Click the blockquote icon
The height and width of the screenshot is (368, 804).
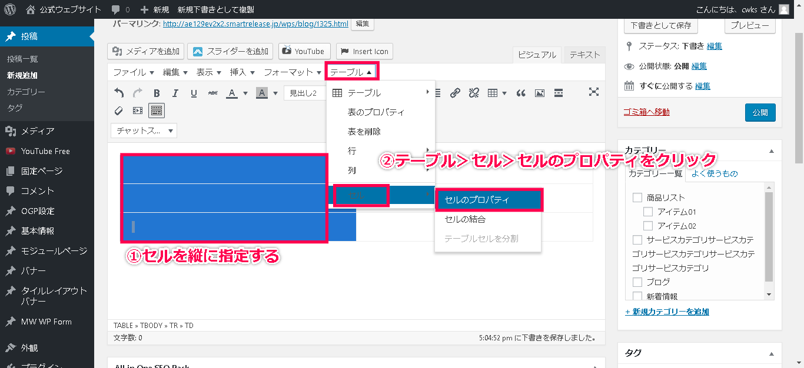point(520,93)
